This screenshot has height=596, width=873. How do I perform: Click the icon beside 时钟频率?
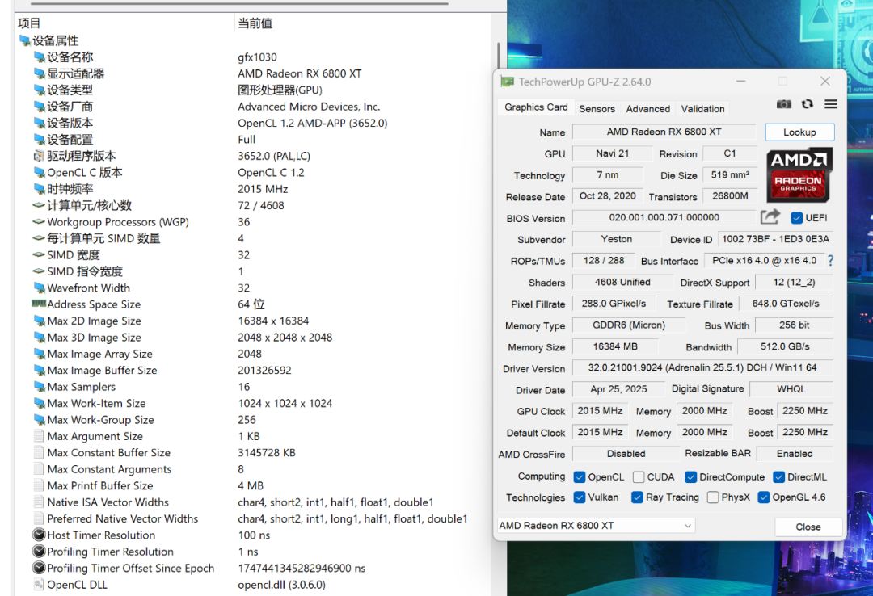click(39, 189)
